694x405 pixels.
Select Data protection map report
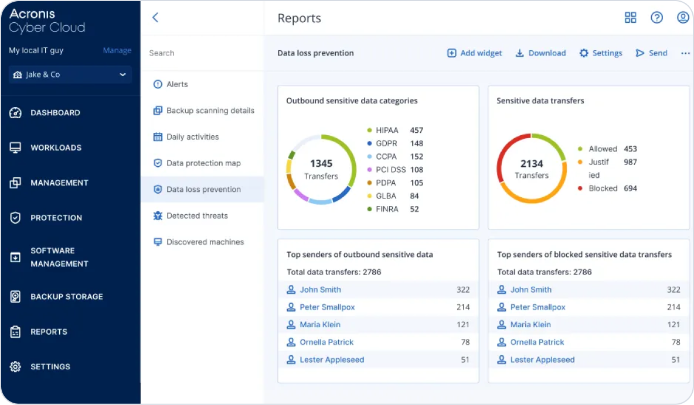203,163
